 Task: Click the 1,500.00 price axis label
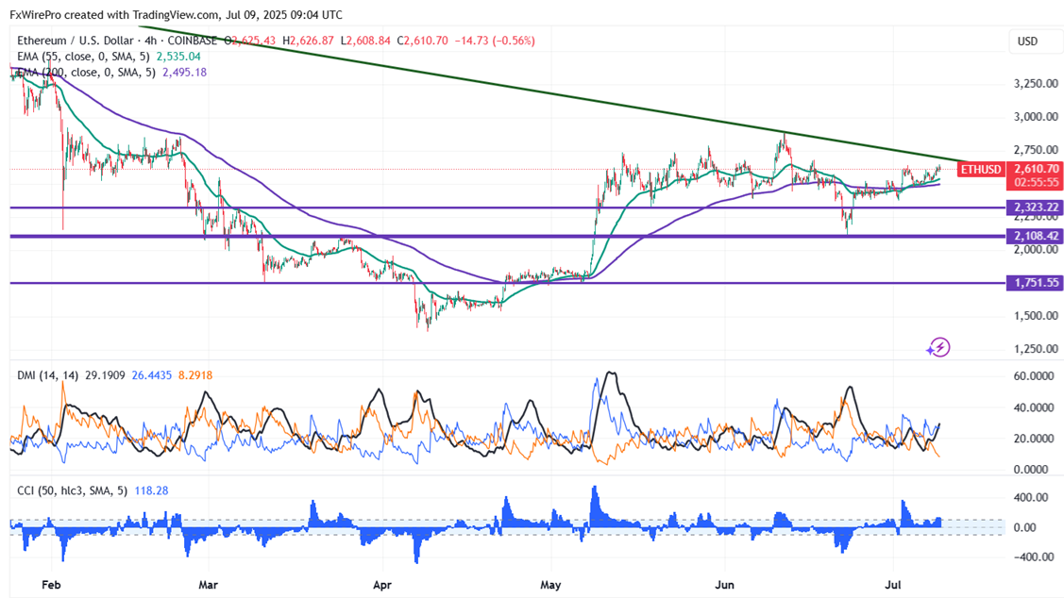1036,315
